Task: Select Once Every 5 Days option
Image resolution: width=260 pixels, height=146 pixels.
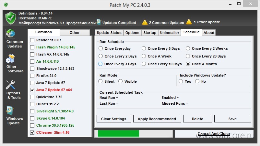Action: [x=144, y=48]
